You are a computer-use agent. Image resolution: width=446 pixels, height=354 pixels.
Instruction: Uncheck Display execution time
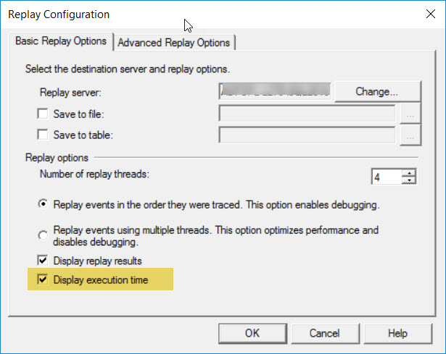(42, 279)
